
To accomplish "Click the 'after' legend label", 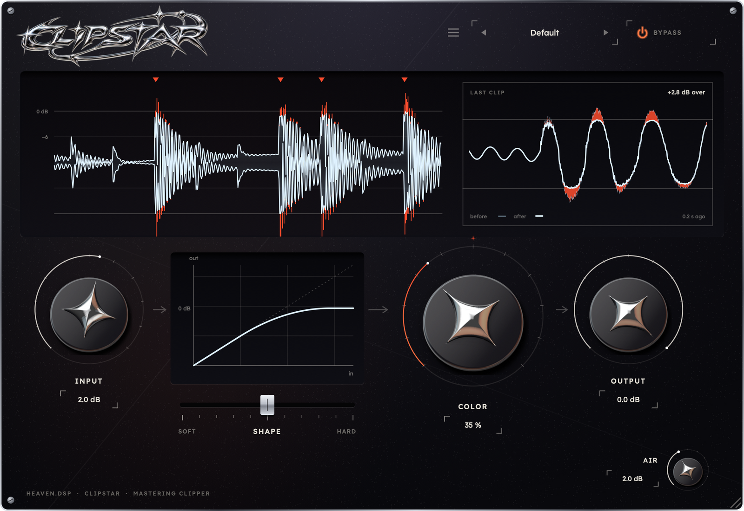I will point(519,216).
